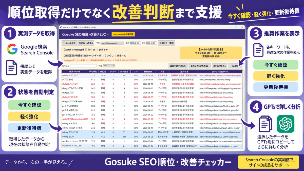This screenshot has height=171, width=304.
Task: Click the udemy-affiliate-how-to article URL
Action: (220, 132)
